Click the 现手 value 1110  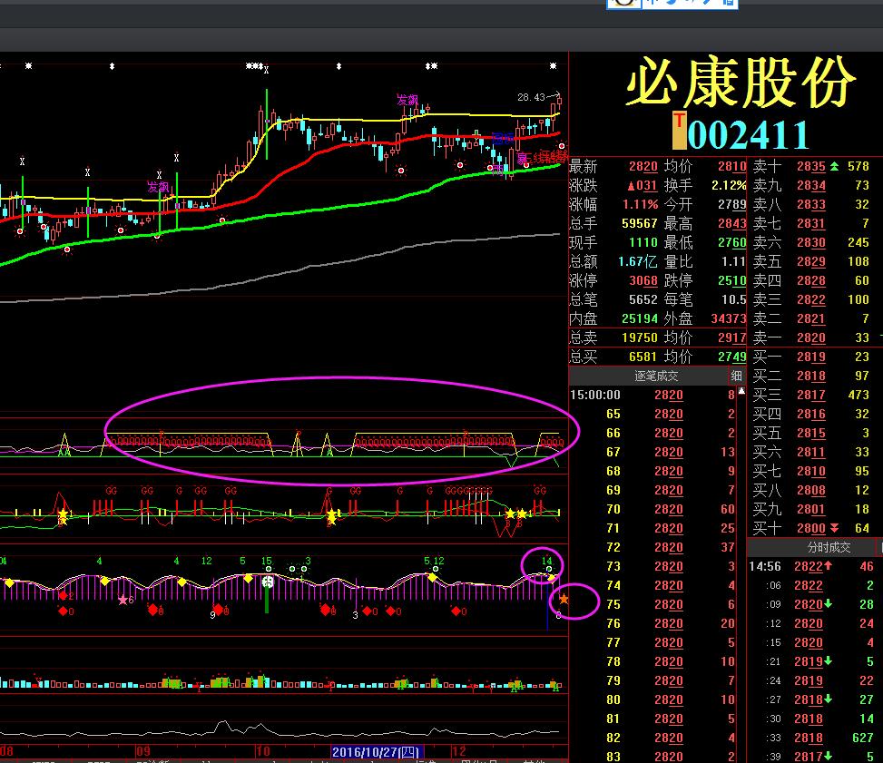pyautogui.click(x=643, y=243)
